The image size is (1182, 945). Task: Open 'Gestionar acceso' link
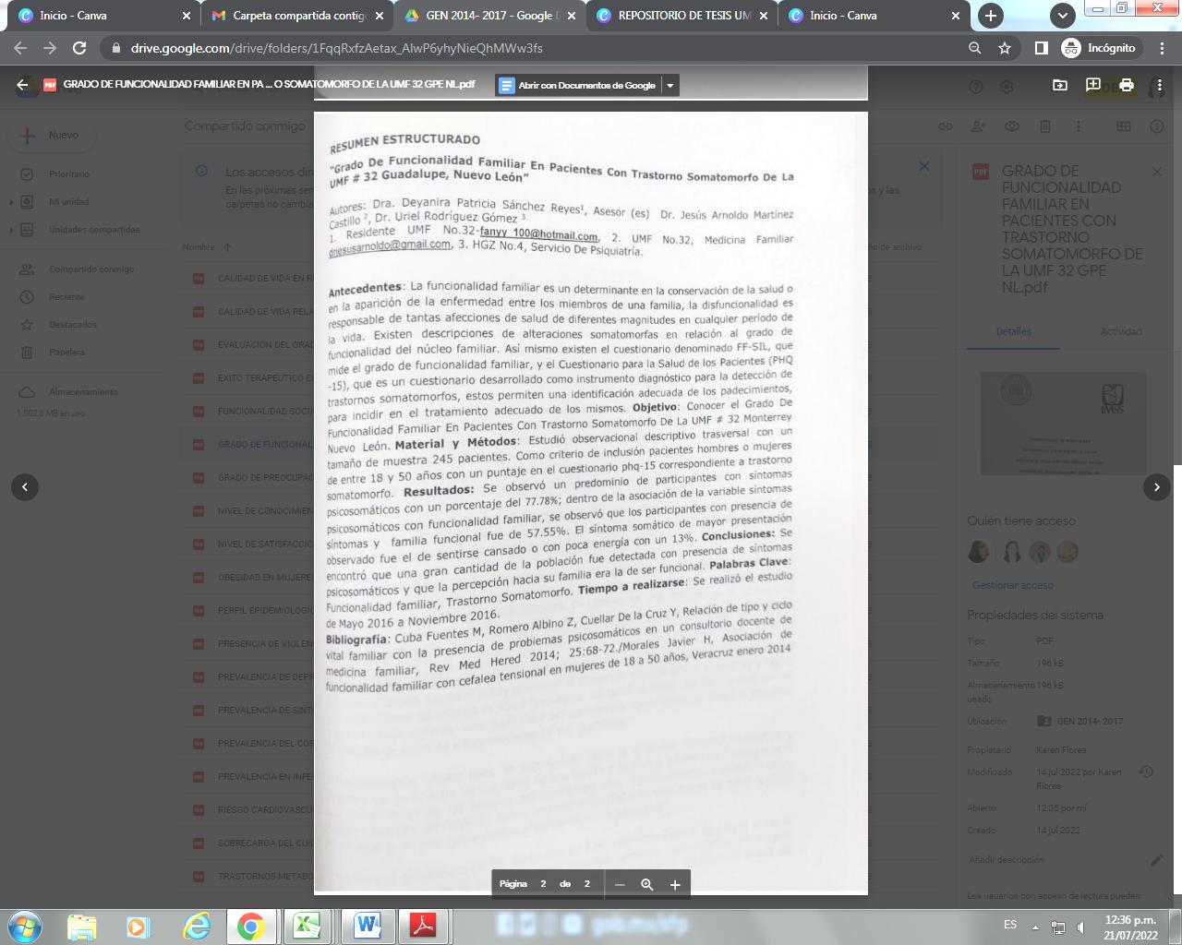coord(1012,585)
